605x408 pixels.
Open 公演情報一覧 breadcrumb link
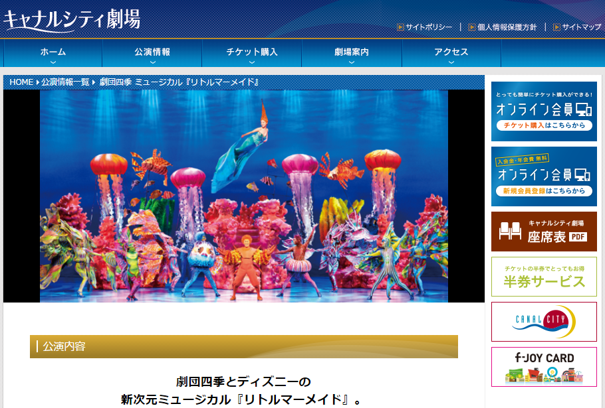[x=65, y=82]
